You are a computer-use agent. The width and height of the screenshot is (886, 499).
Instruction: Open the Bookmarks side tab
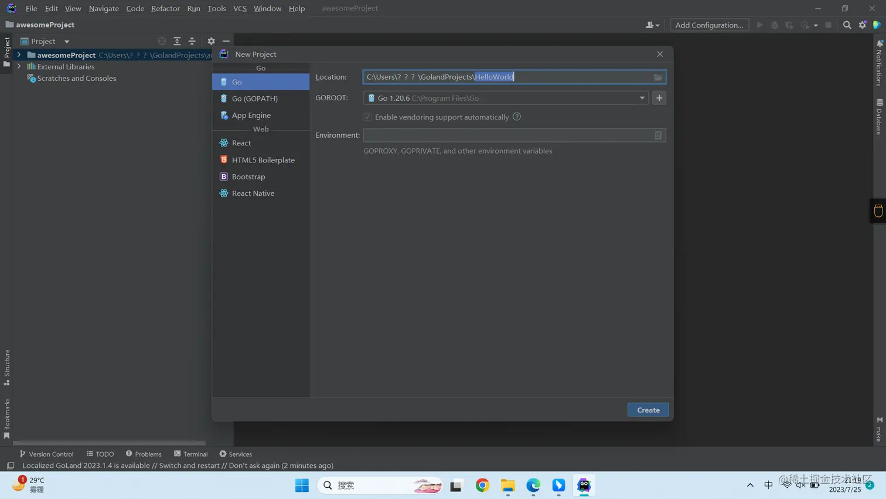click(6, 418)
